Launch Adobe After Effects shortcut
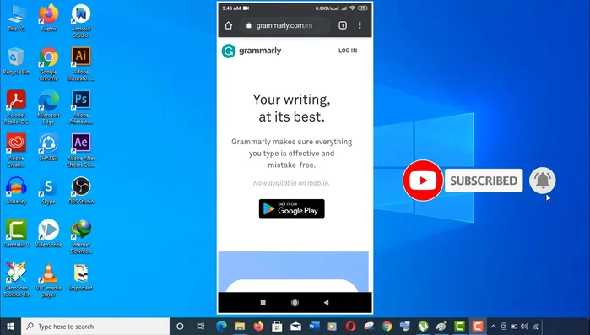 pos(81,150)
